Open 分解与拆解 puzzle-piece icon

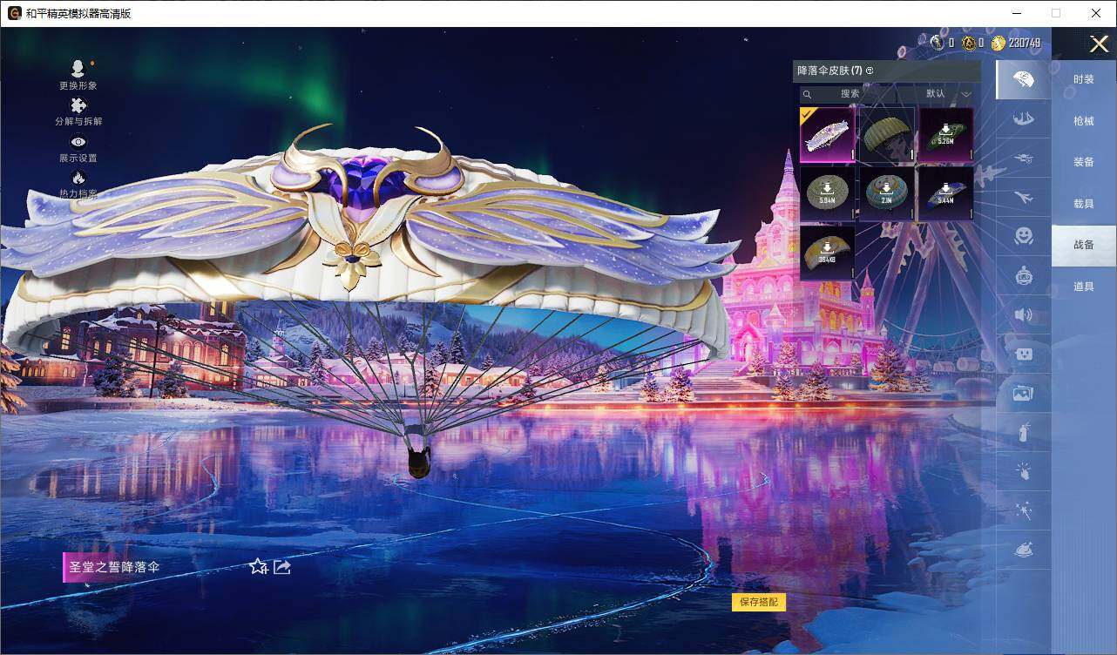click(x=78, y=105)
